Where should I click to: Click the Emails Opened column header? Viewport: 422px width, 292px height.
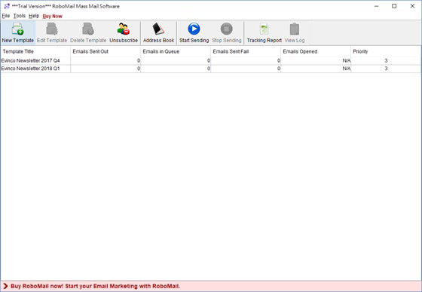[316, 51]
